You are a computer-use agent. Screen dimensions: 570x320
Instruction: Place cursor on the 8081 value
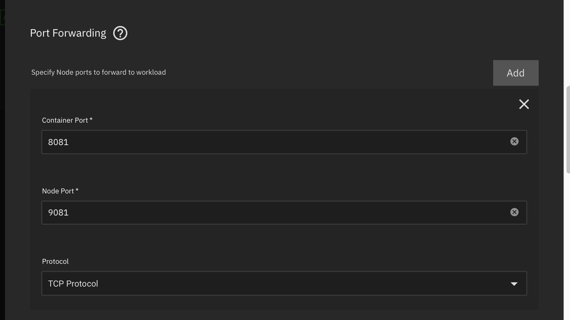(x=58, y=142)
